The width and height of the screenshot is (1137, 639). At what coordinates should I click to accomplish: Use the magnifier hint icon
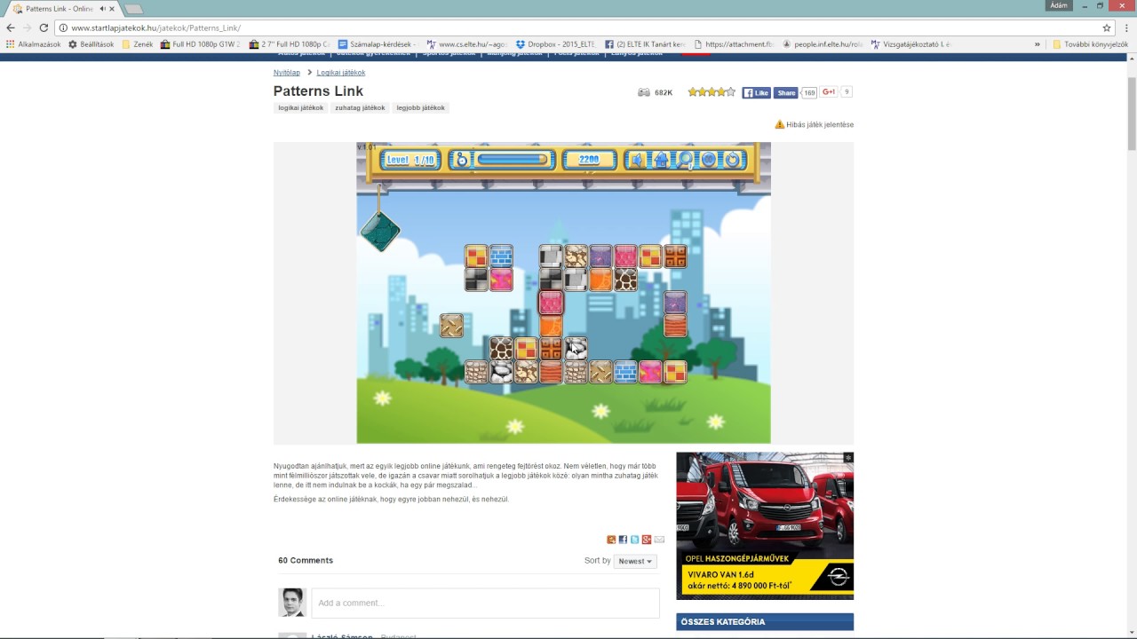pos(684,160)
